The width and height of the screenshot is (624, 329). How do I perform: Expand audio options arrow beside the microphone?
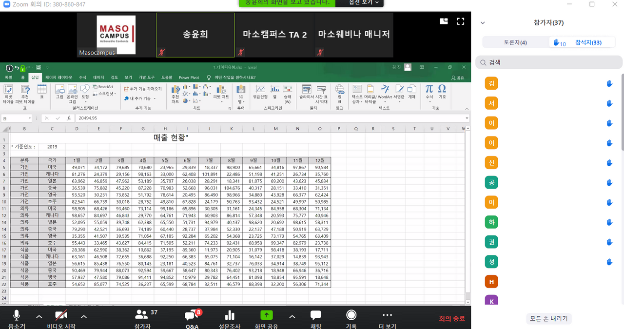tap(39, 317)
